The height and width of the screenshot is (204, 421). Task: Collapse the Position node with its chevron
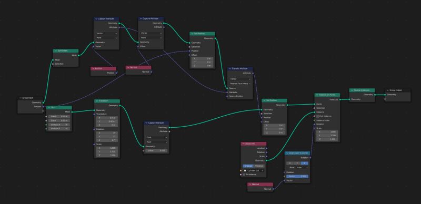93,68
